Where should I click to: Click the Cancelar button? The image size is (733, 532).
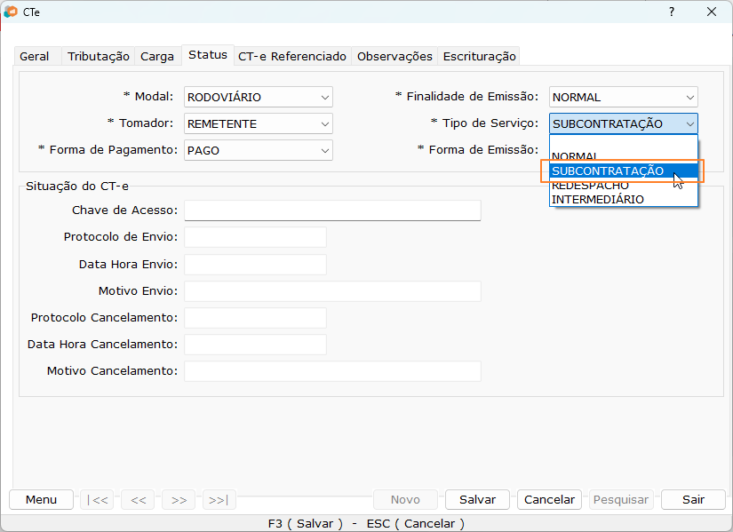(549, 500)
